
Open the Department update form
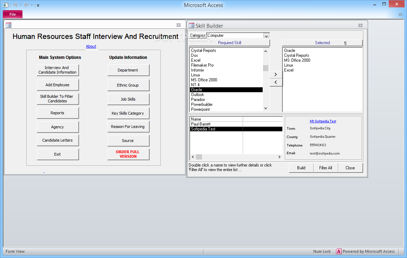coord(128,70)
